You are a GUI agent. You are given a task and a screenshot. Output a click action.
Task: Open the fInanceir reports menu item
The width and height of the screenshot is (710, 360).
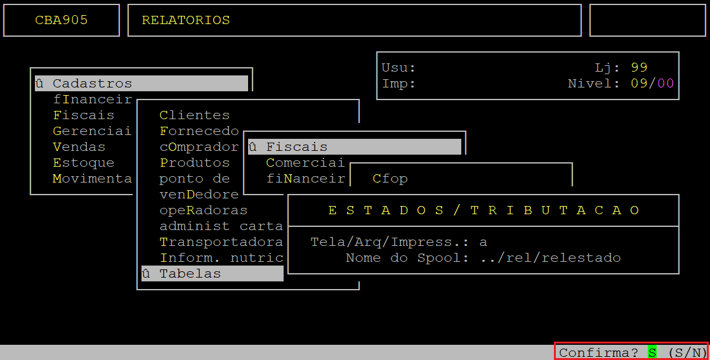pyautogui.click(x=93, y=99)
